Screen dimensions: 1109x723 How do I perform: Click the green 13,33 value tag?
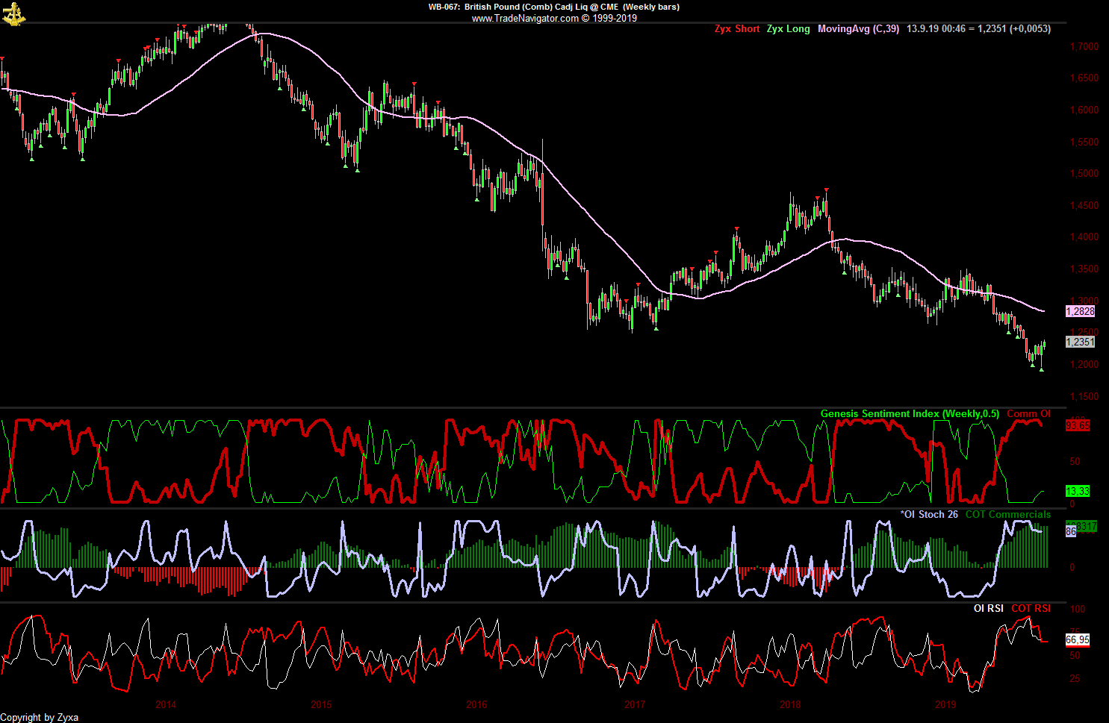(x=1078, y=491)
